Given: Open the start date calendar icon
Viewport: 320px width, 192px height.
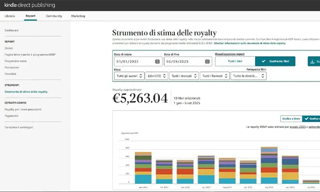Looking at the screenshot, I should [x=157, y=61].
